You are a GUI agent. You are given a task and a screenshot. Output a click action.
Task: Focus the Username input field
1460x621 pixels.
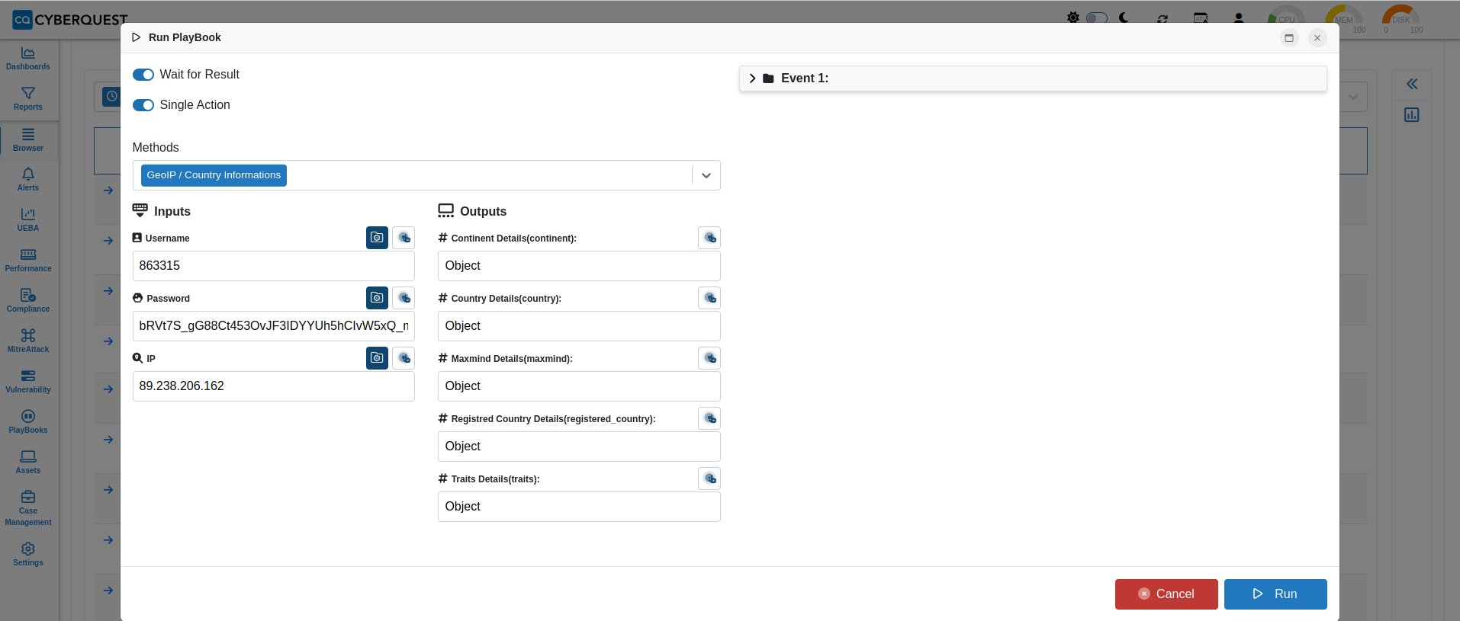pyautogui.click(x=274, y=266)
